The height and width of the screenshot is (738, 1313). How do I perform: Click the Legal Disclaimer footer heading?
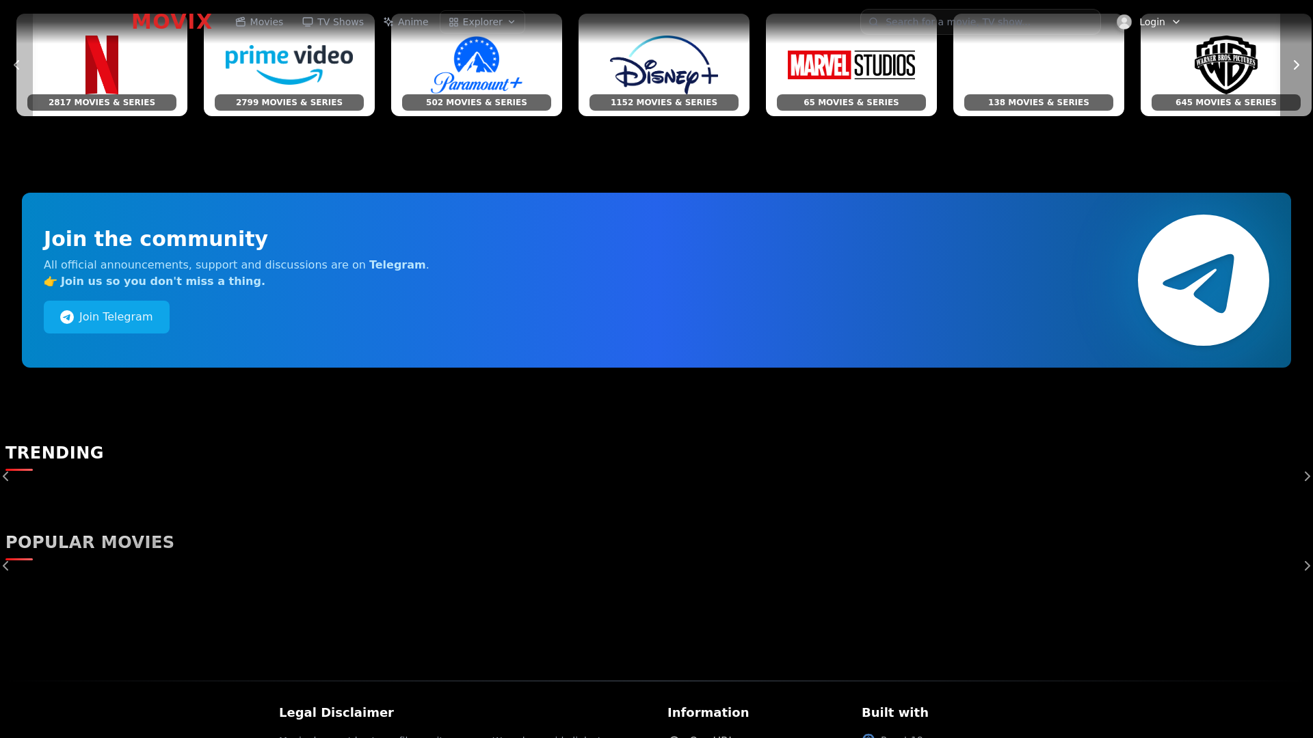(x=336, y=713)
